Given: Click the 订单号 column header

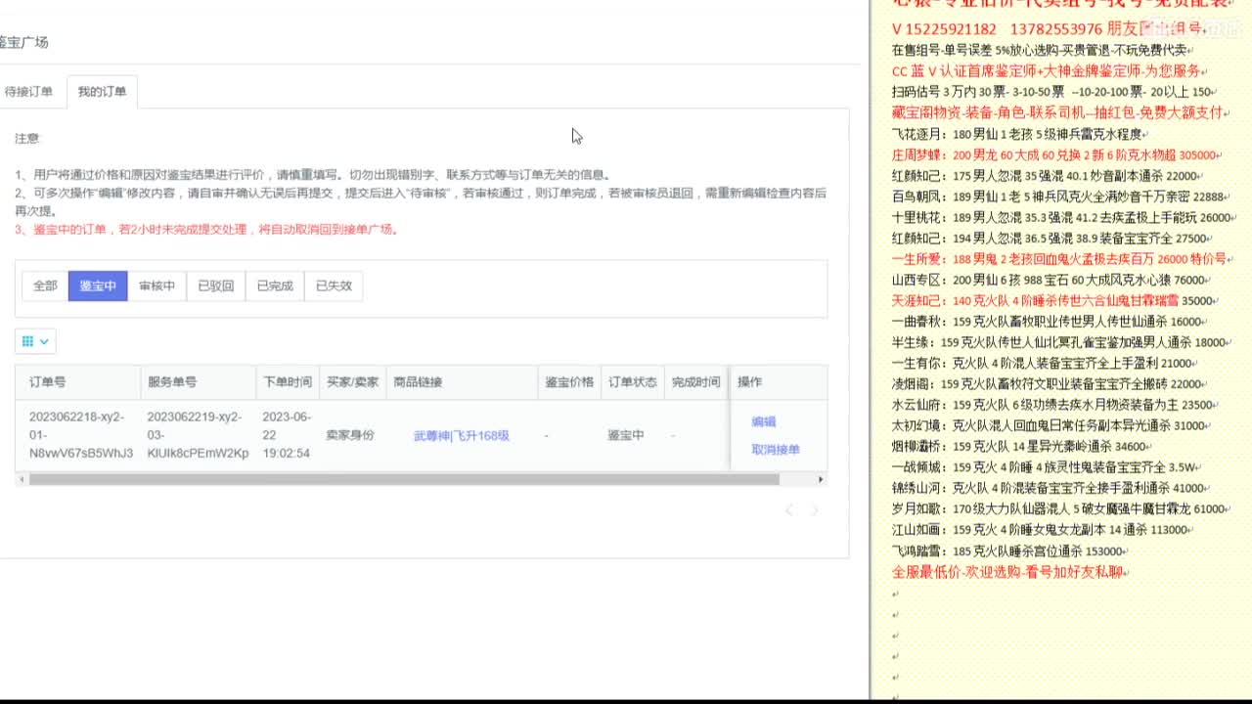Looking at the screenshot, I should 45,381.
